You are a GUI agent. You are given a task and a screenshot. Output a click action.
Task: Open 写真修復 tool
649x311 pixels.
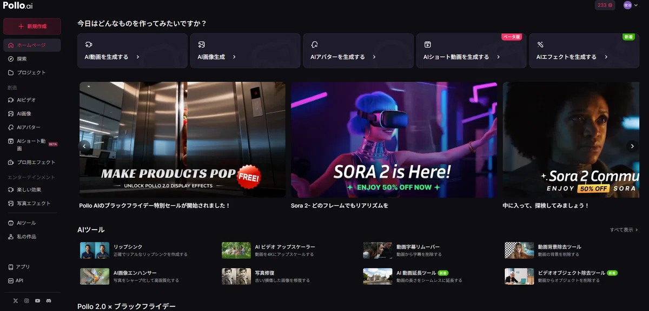click(266, 276)
